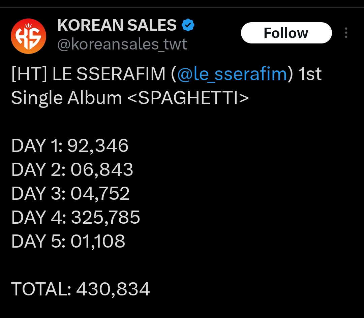Click the DAY 3: 04,752 line
The height and width of the screenshot is (318, 364).
tap(70, 194)
